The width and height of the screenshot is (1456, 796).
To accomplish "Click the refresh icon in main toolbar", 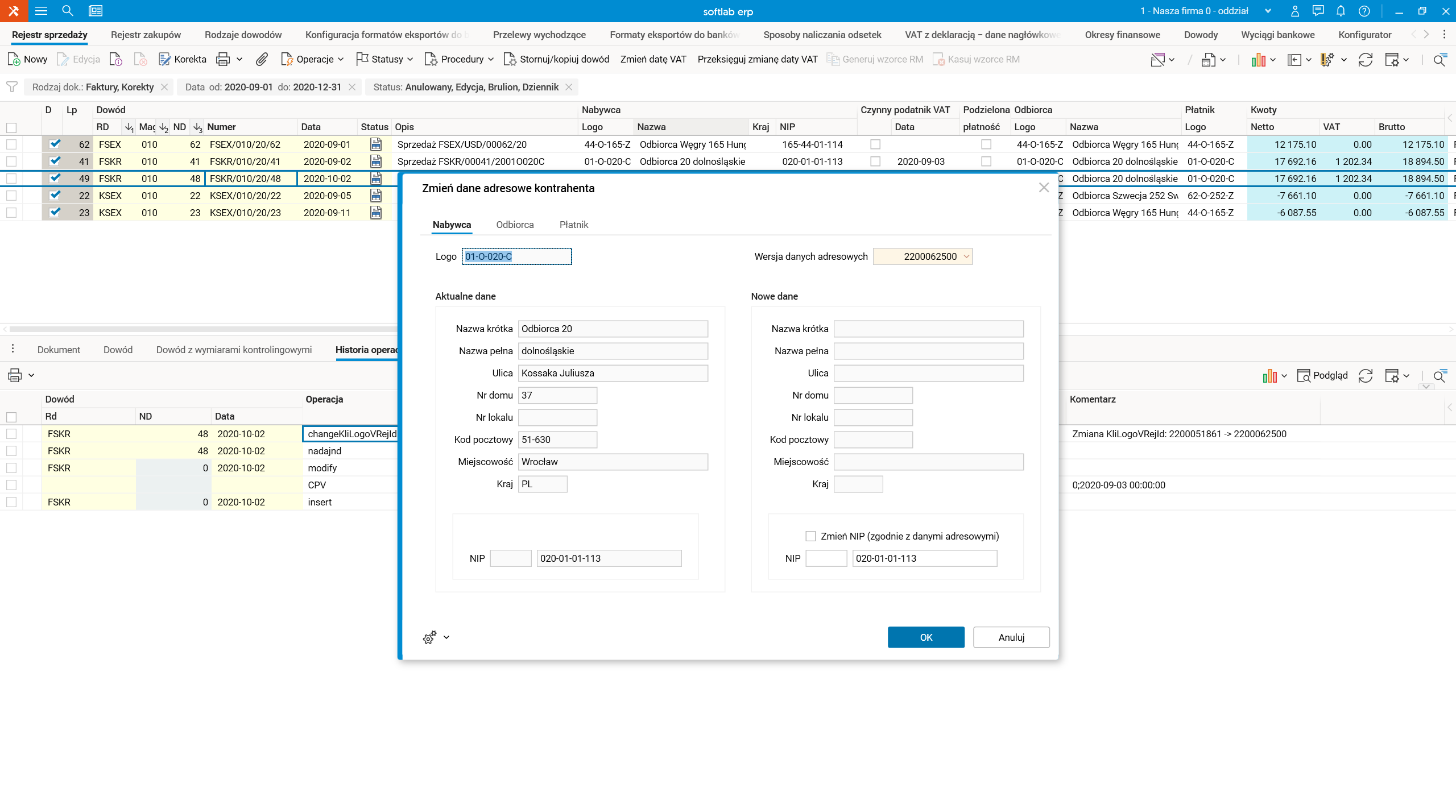I will [1365, 59].
